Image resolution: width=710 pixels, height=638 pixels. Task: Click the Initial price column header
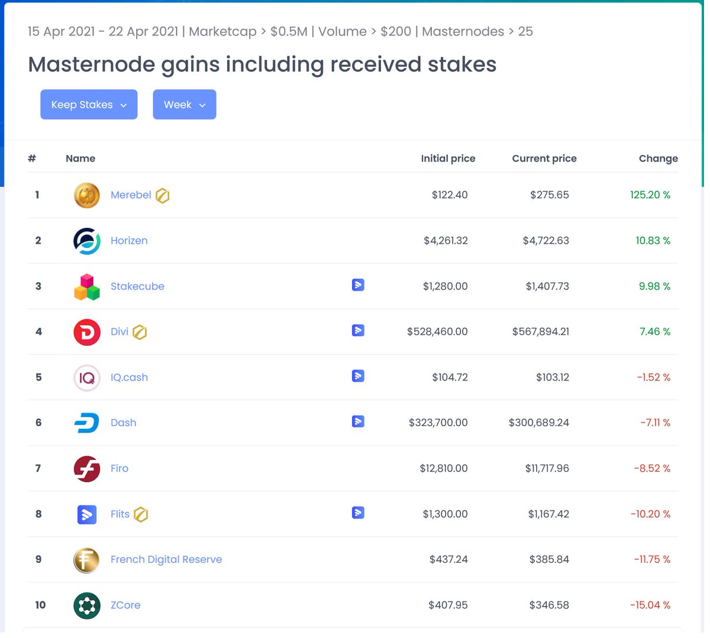coord(448,159)
